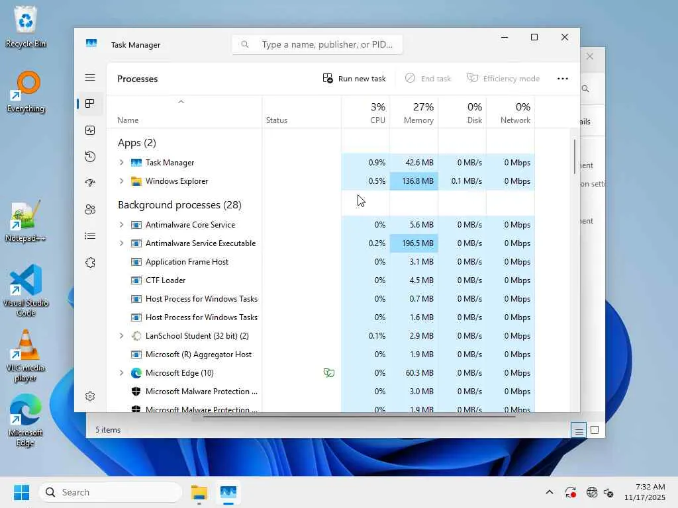This screenshot has width=678, height=508.
Task: Open the Task Manager hamburger navigation menu
Action: click(90, 78)
